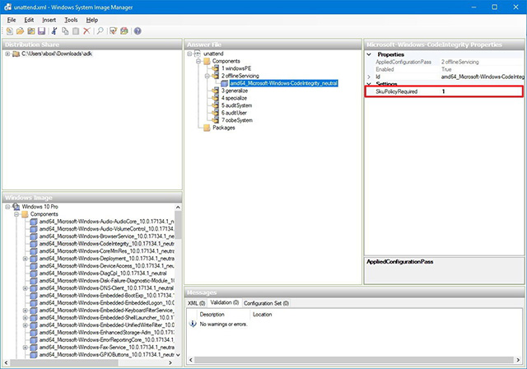Viewport: 527px width, 369px height.
Task: Select Microsoft-Windows-DiagCpl component
Action: [103, 273]
